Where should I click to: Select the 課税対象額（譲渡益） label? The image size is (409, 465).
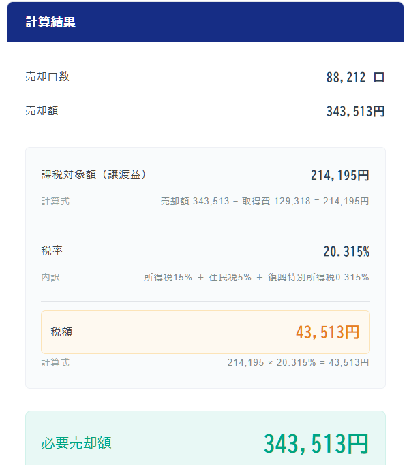(93, 175)
